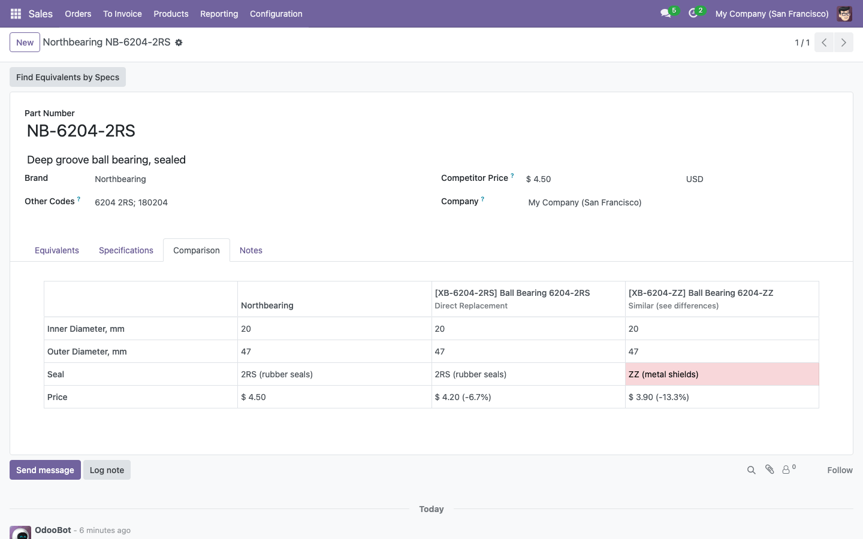Open the Orders menu
863x539 pixels.
pos(78,14)
